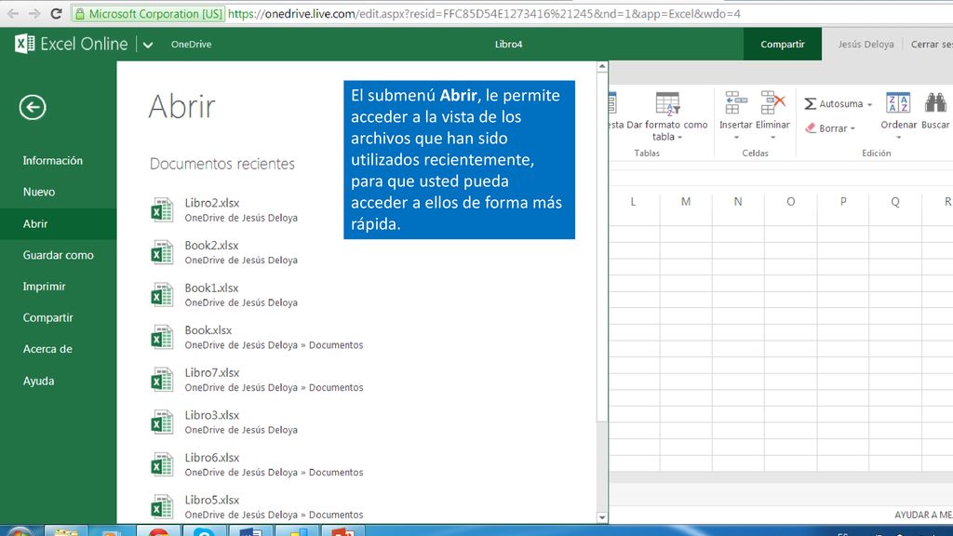Select Compartir in the side menu
Screen dimensions: 953x536
[48, 318]
